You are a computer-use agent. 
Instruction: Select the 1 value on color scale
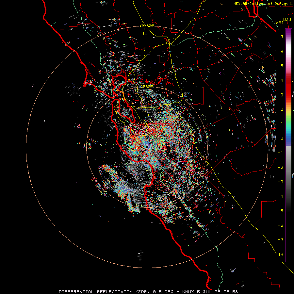[x=282, y=124]
